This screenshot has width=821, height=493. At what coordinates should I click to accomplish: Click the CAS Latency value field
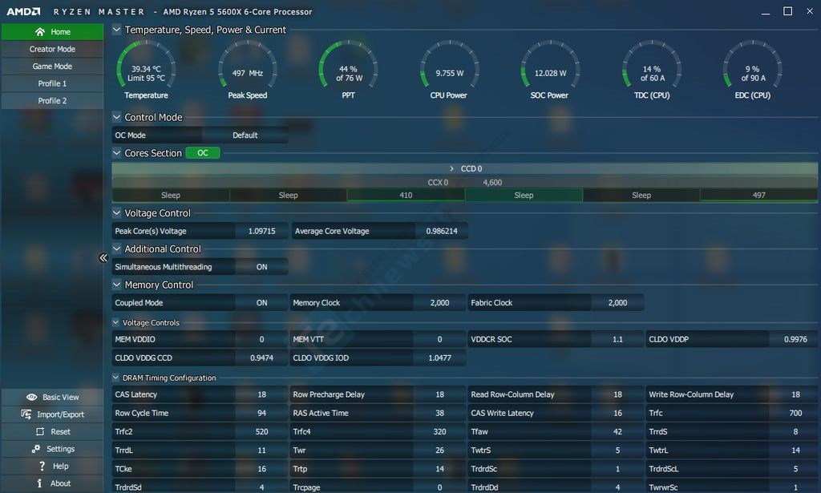261,394
